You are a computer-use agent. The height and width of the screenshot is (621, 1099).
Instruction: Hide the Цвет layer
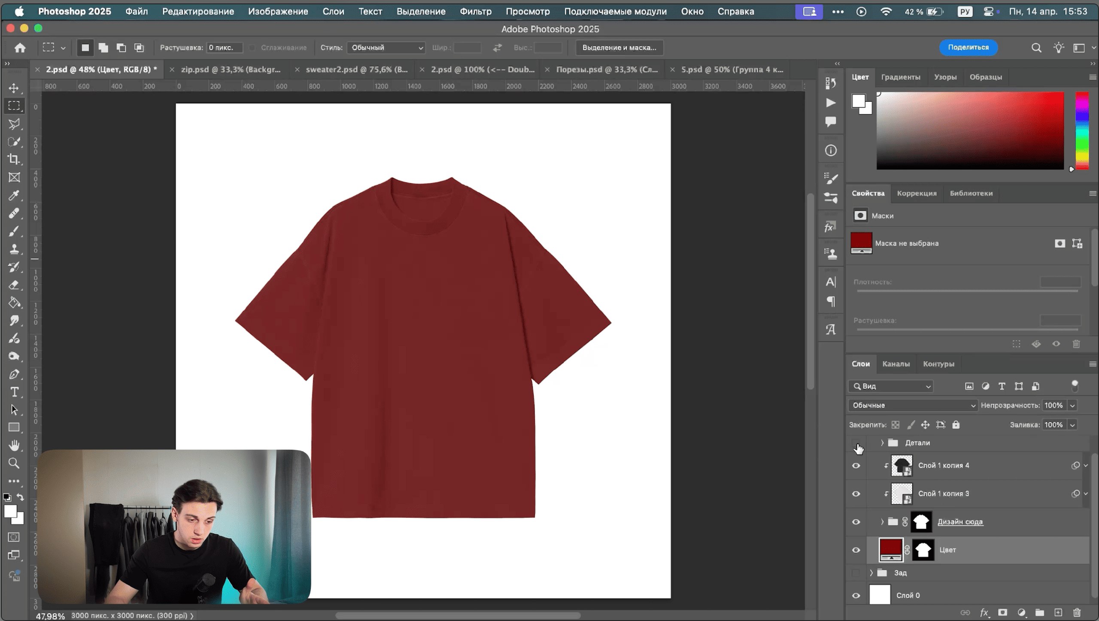(856, 550)
